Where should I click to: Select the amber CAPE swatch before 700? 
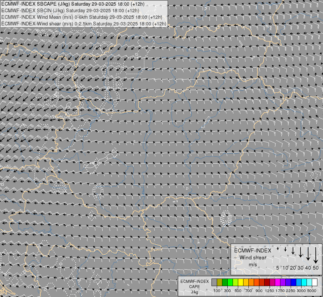click(246, 282)
